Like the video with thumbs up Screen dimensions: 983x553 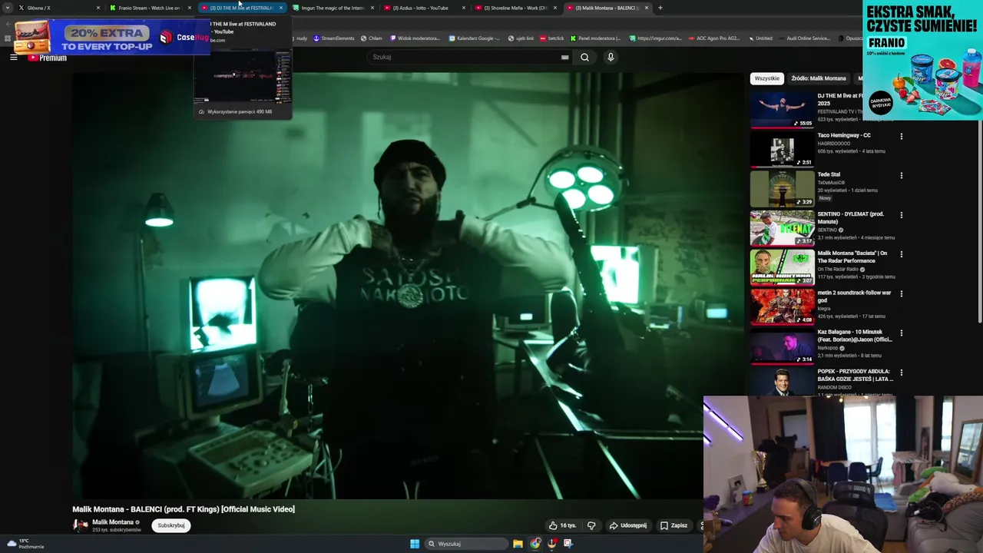562,525
